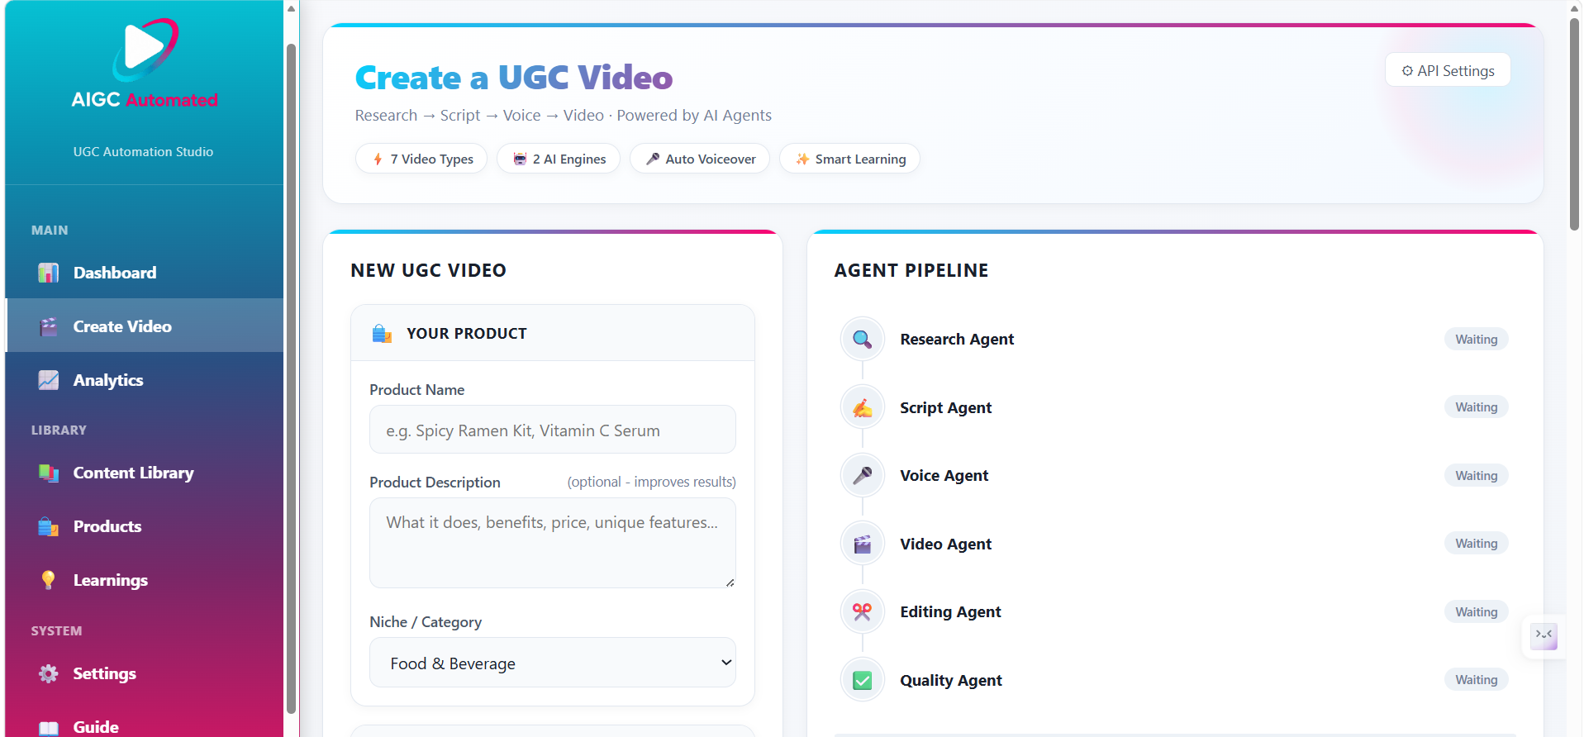
Task: Click the Editing Agent scissors icon
Action: 862,611
